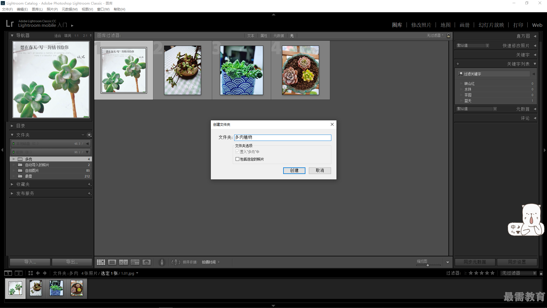Set filmstrip rating filter to one star
The height and width of the screenshot is (308, 547).
coord(471,273)
